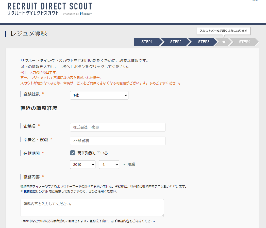Uncheck the 現在勤務している checkbox
266x228 pixels.
coord(73,153)
